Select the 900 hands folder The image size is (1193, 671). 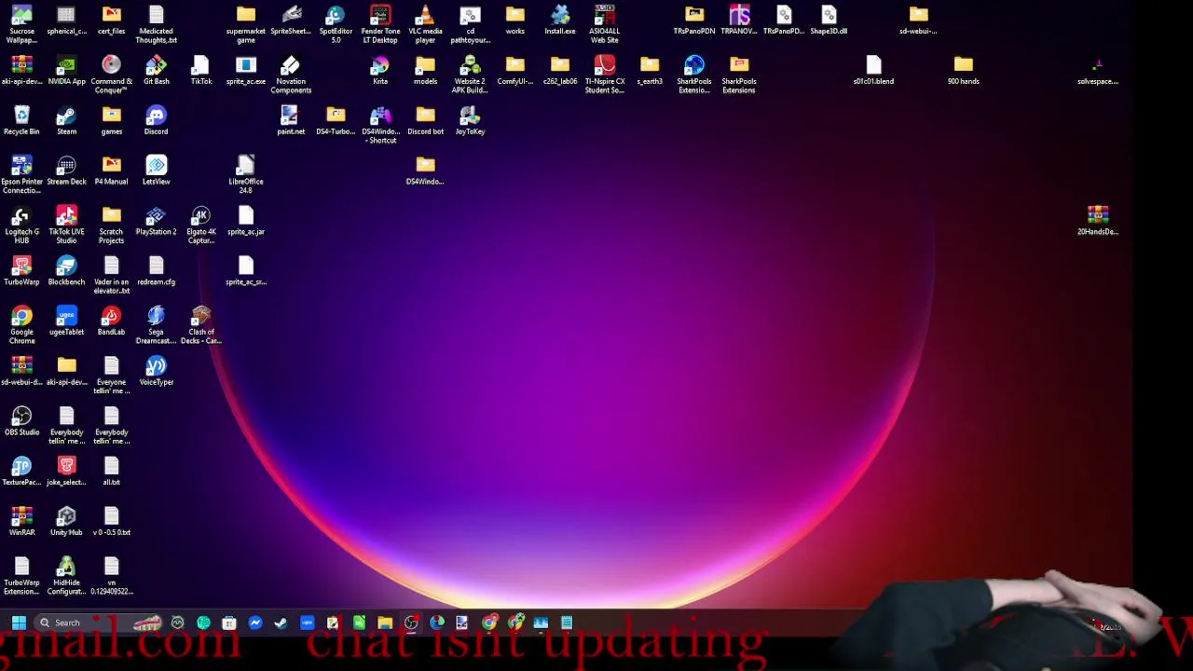click(x=963, y=70)
